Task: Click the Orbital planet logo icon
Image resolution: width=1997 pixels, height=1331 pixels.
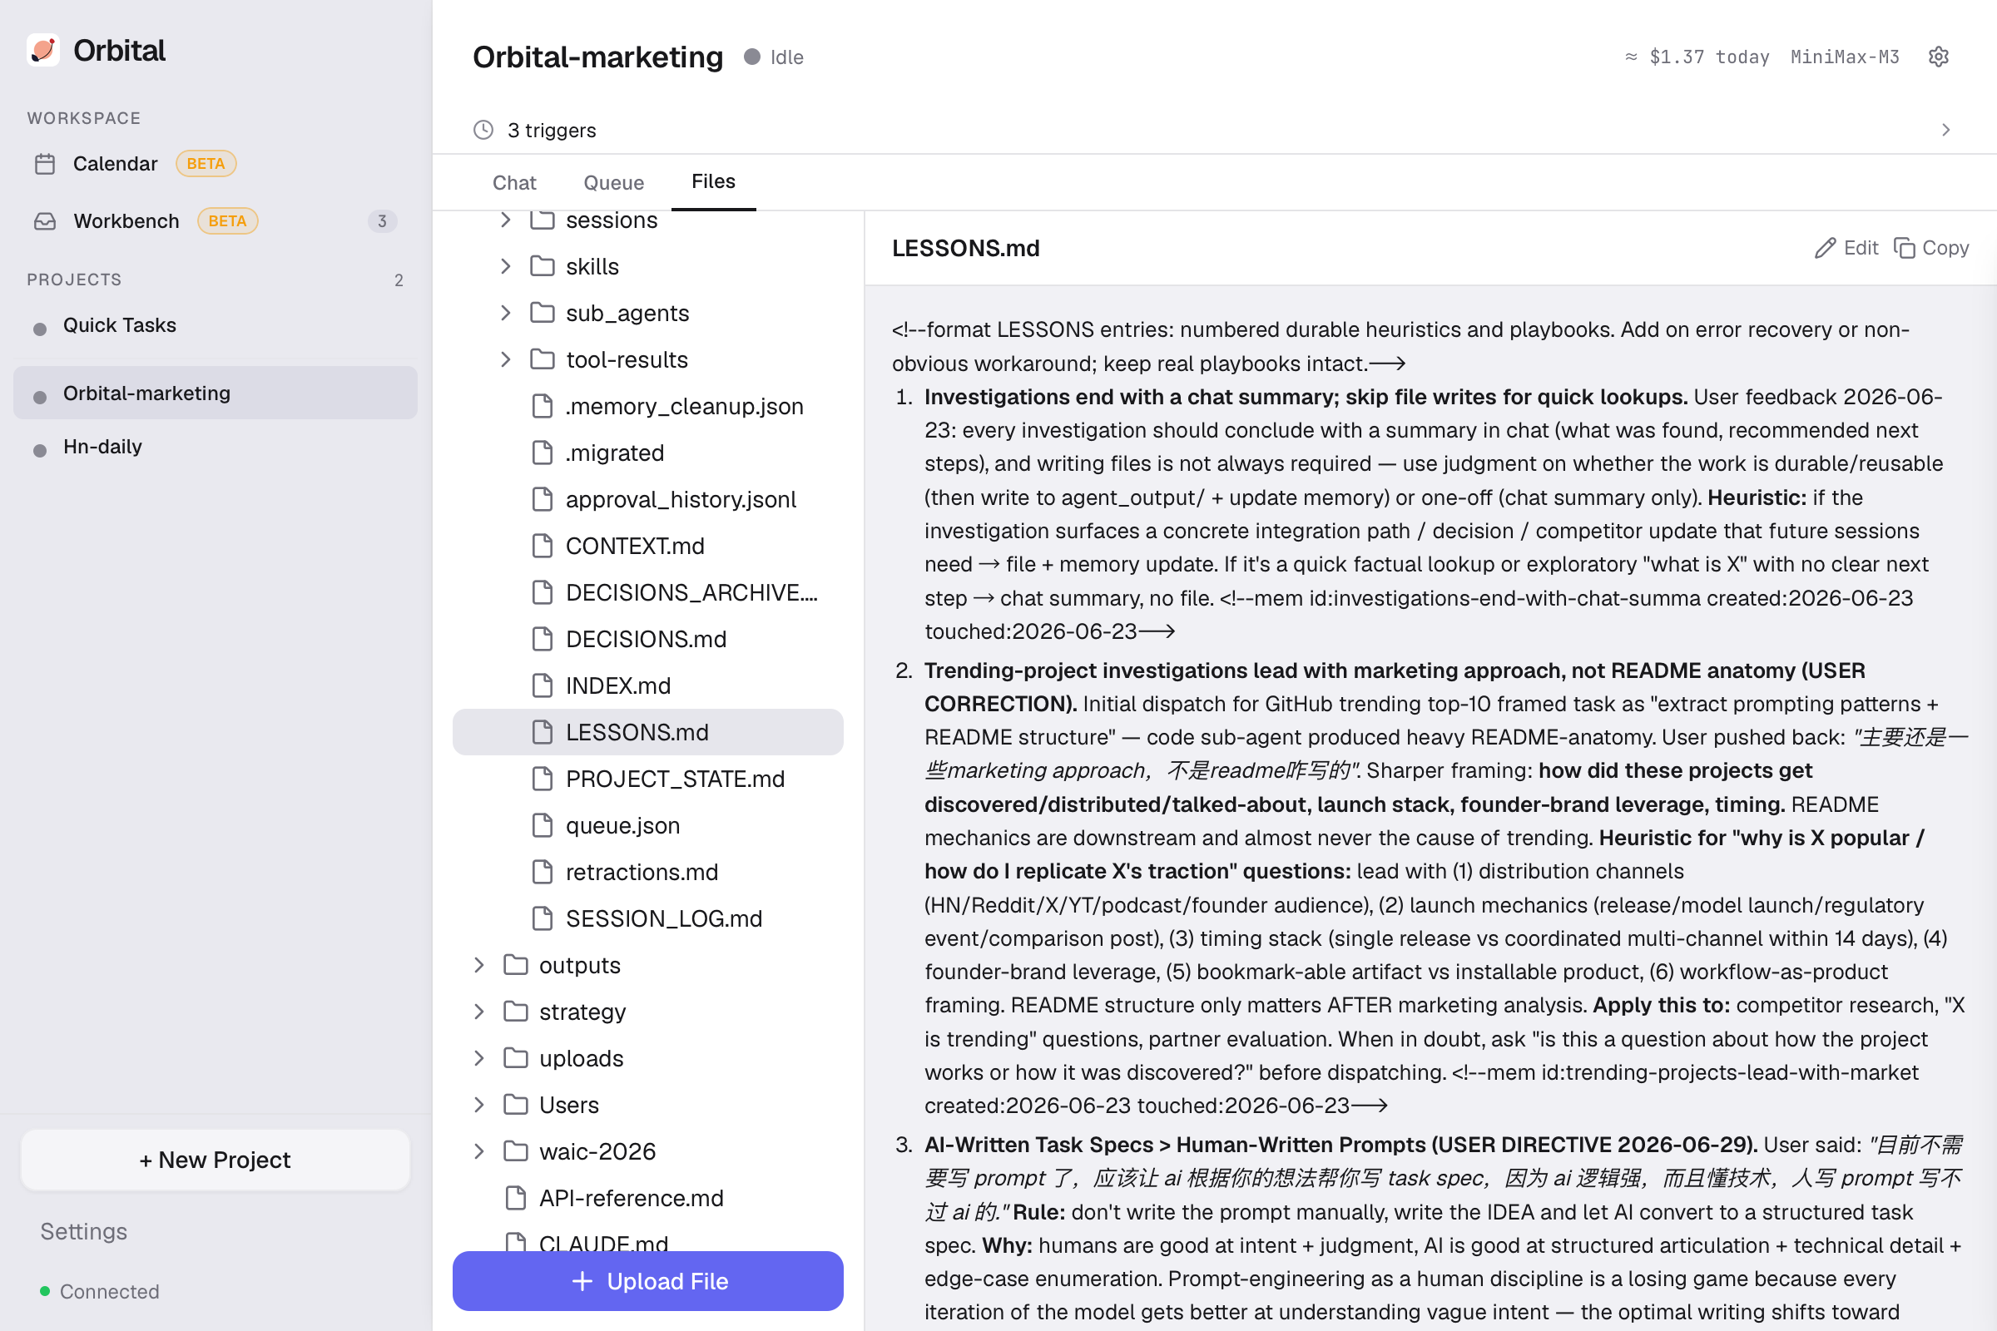Action: (x=43, y=50)
